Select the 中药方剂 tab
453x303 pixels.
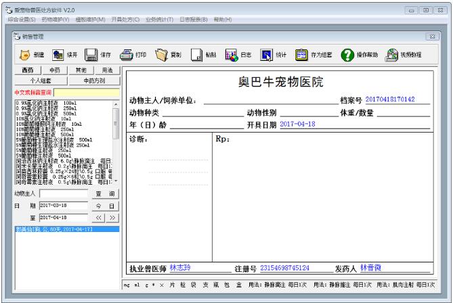(x=93, y=80)
